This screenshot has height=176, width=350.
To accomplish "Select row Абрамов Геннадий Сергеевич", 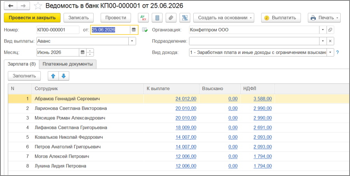I will 178,99.
